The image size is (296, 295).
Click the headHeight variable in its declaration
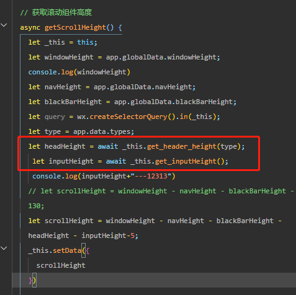pyautogui.click(x=65, y=146)
